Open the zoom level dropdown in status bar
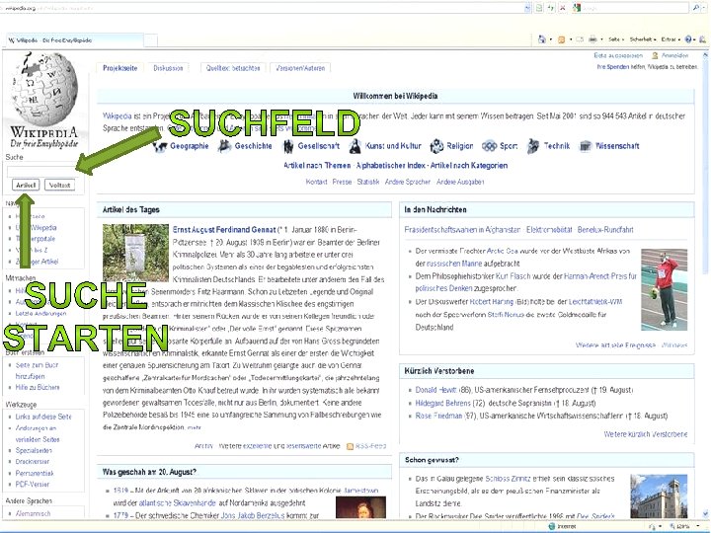This screenshot has height=533, width=711. (698, 526)
